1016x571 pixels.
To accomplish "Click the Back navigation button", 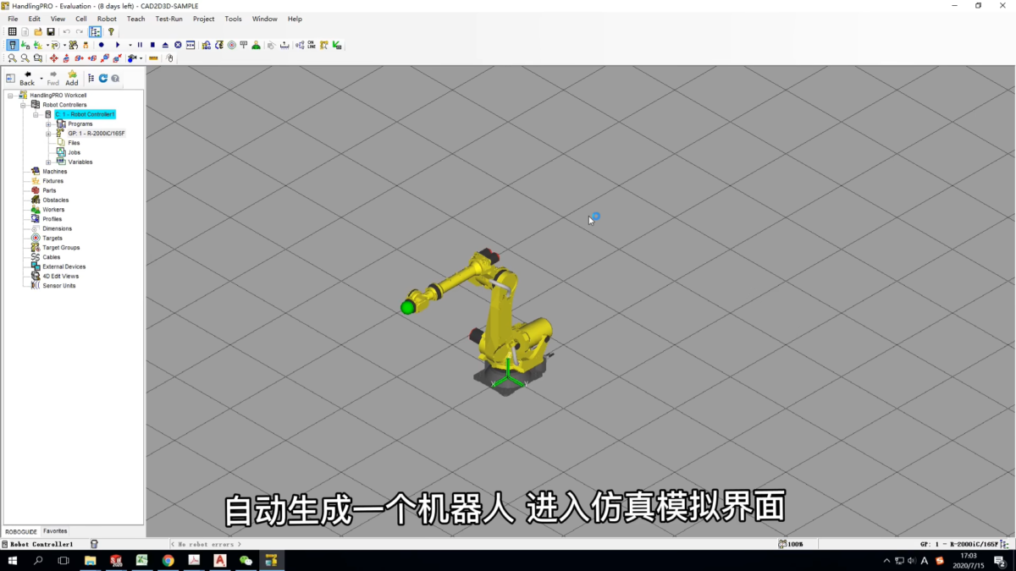I will pos(27,78).
